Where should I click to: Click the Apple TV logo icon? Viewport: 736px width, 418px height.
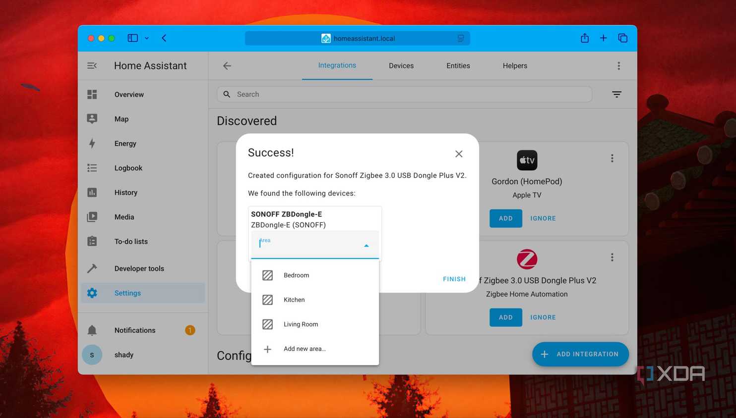[527, 160]
